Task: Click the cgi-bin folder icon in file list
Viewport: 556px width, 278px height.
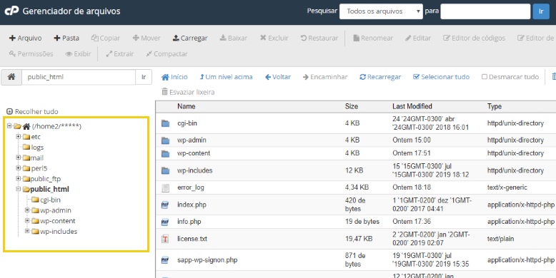Action: pos(165,123)
